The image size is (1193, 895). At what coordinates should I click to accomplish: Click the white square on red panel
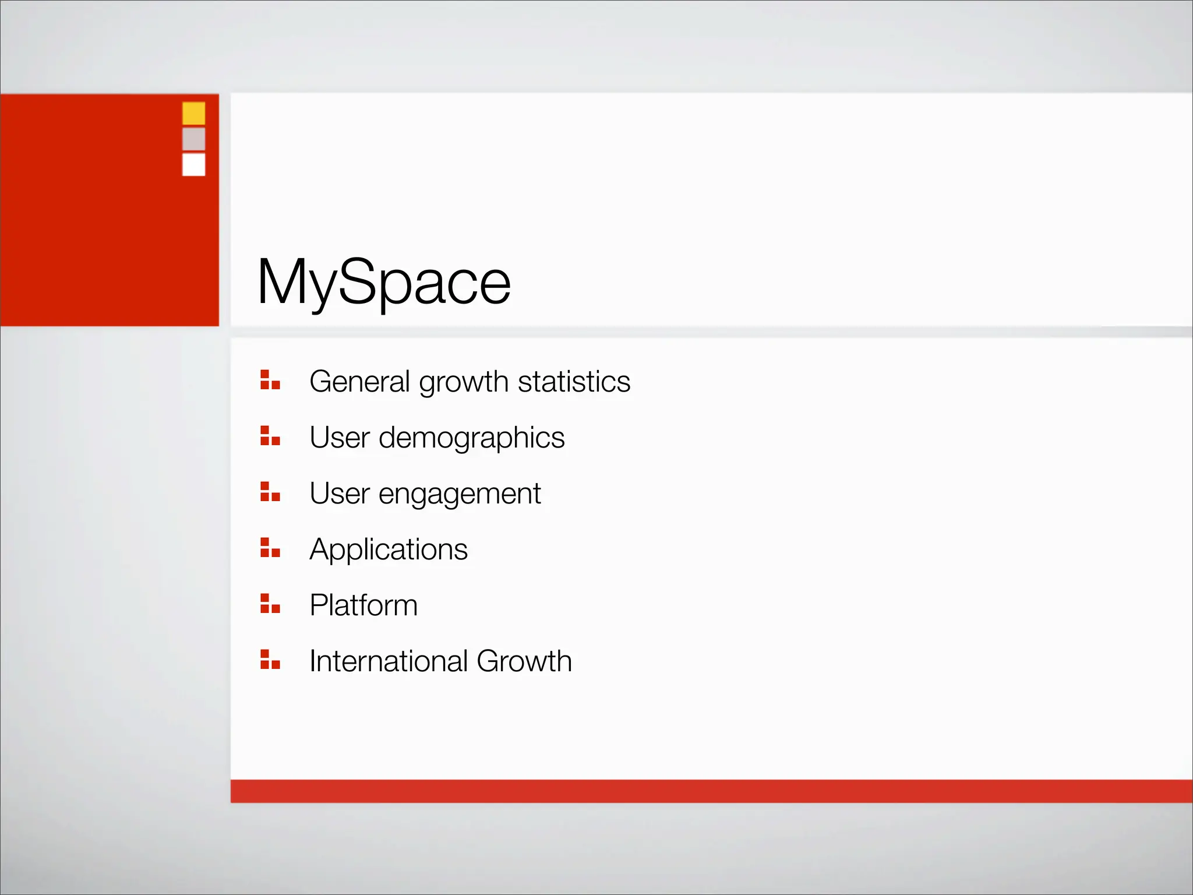[x=193, y=164]
